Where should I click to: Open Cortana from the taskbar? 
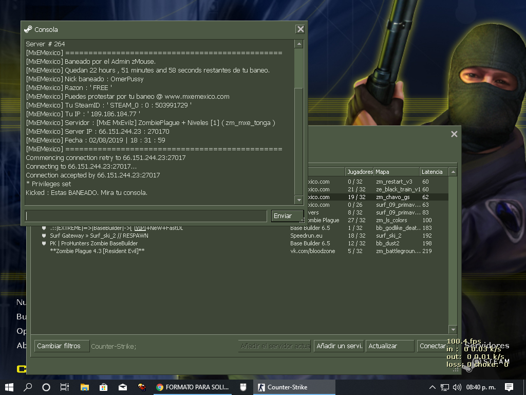click(46, 387)
